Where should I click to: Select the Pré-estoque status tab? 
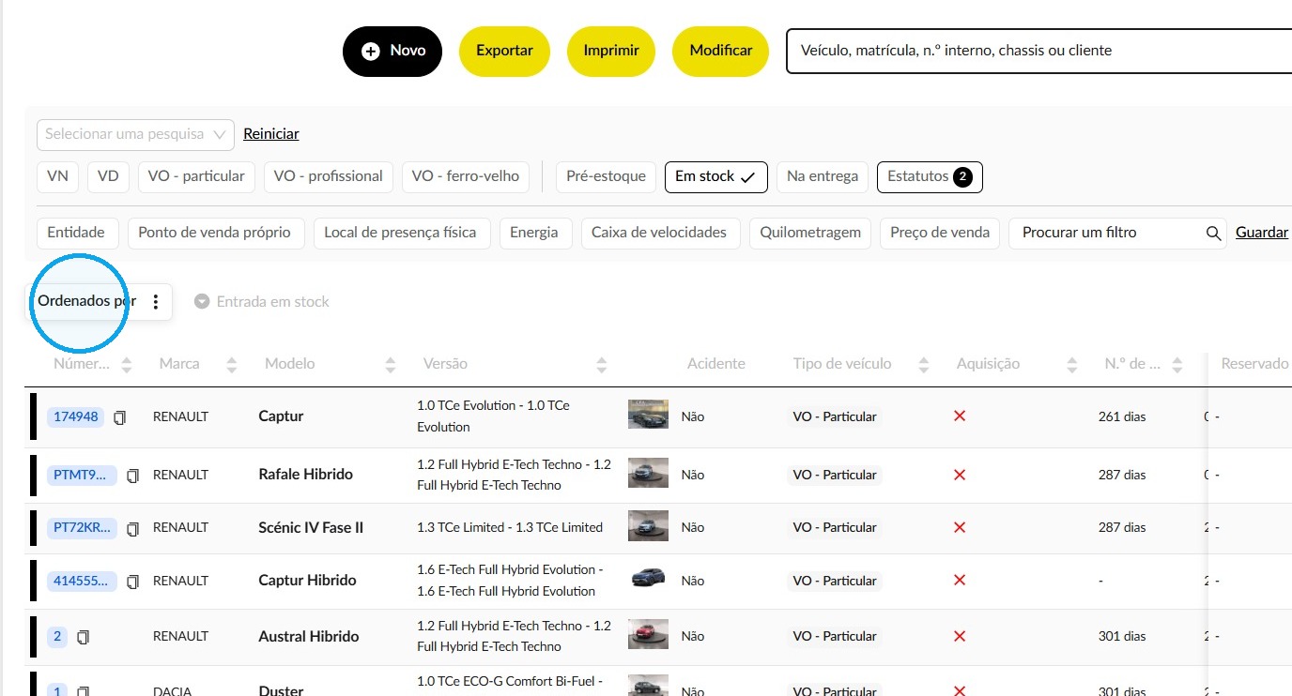[x=607, y=176]
